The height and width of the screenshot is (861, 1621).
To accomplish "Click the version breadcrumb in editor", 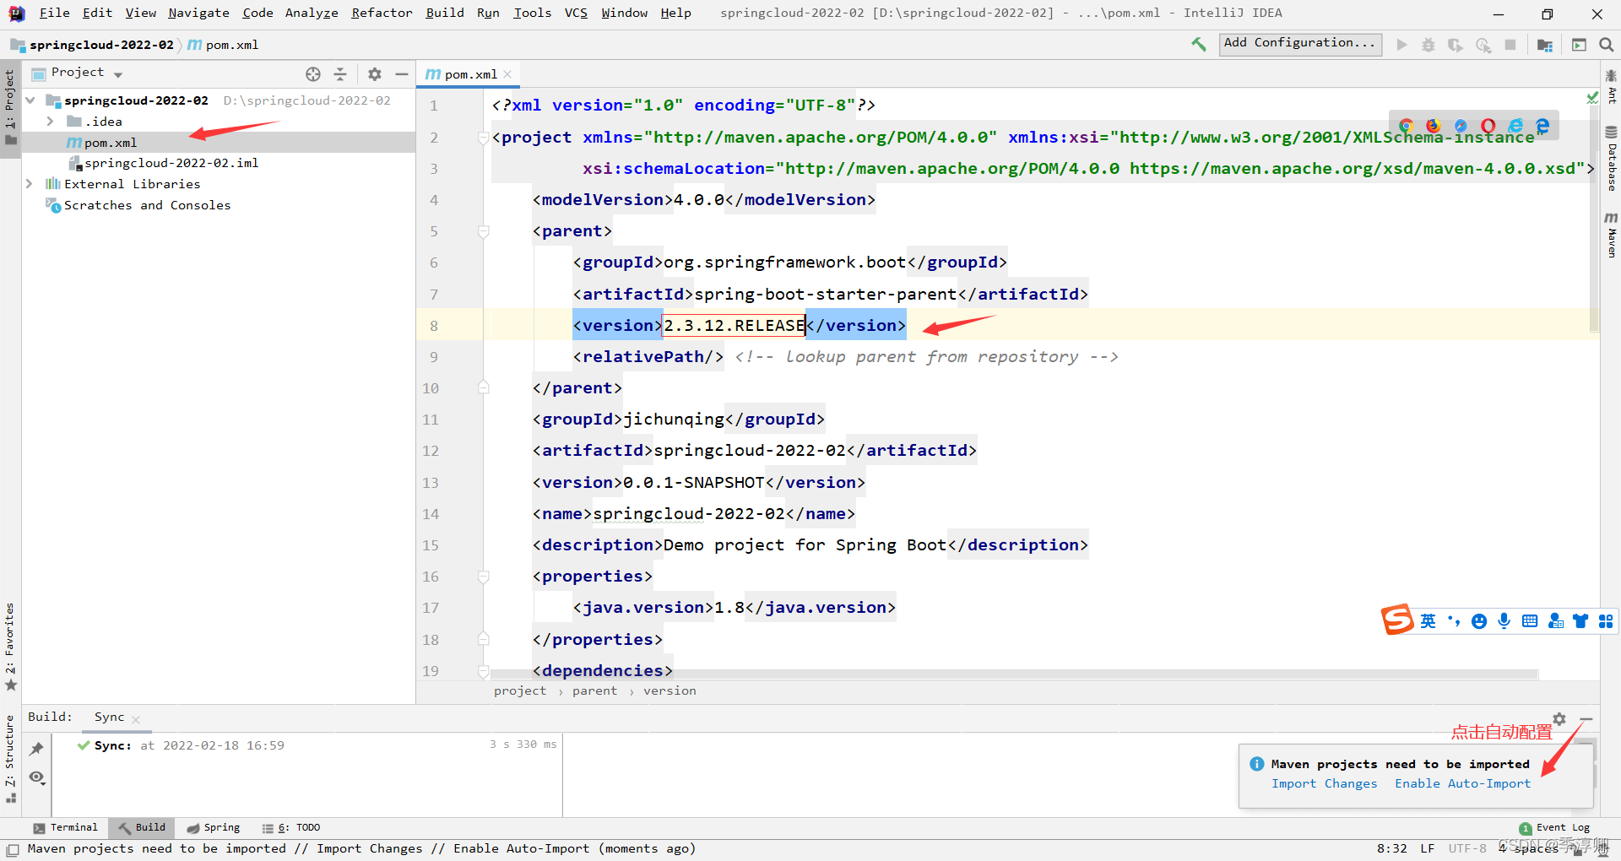I will (x=670, y=691).
